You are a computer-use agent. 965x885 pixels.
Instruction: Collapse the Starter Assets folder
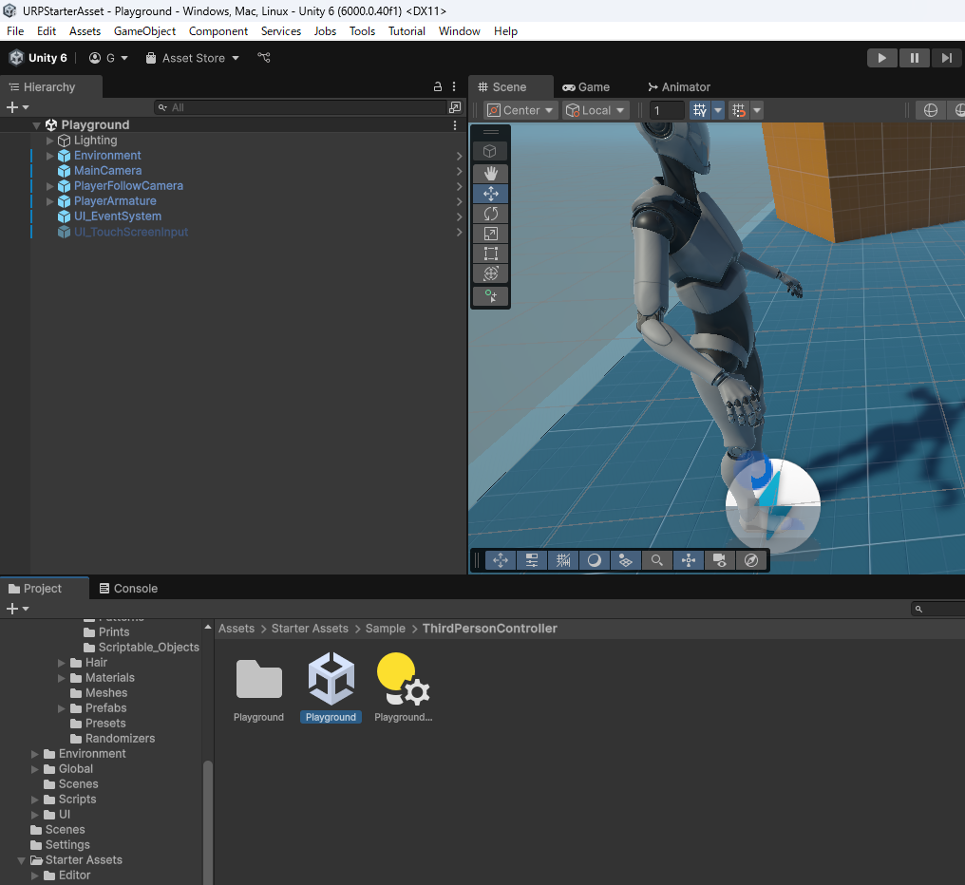(x=22, y=860)
